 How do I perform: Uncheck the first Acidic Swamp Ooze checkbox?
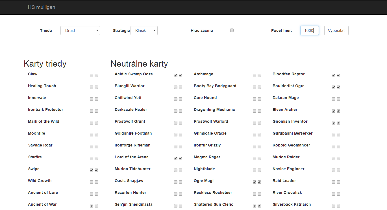tap(176, 75)
